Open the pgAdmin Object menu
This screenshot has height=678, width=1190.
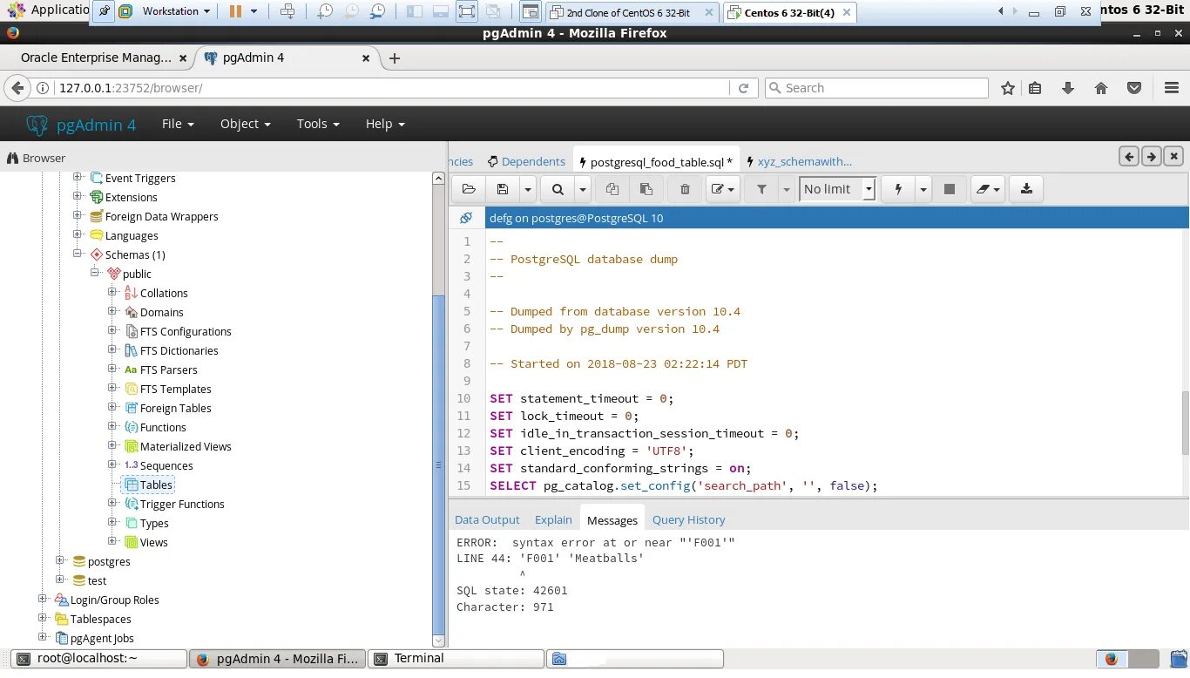coord(246,124)
